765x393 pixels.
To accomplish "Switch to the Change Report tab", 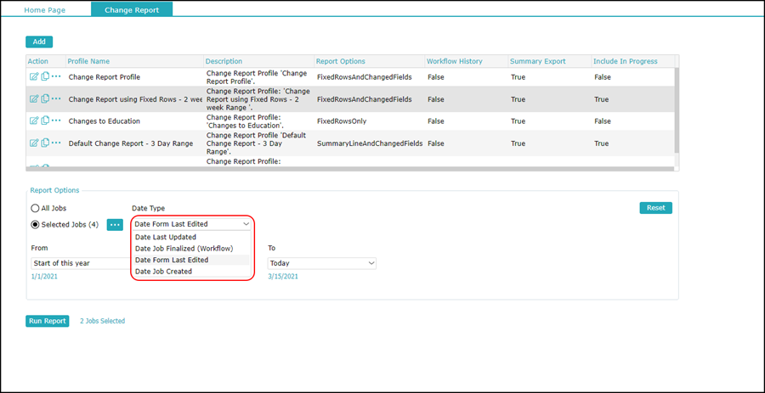I will click(132, 9).
